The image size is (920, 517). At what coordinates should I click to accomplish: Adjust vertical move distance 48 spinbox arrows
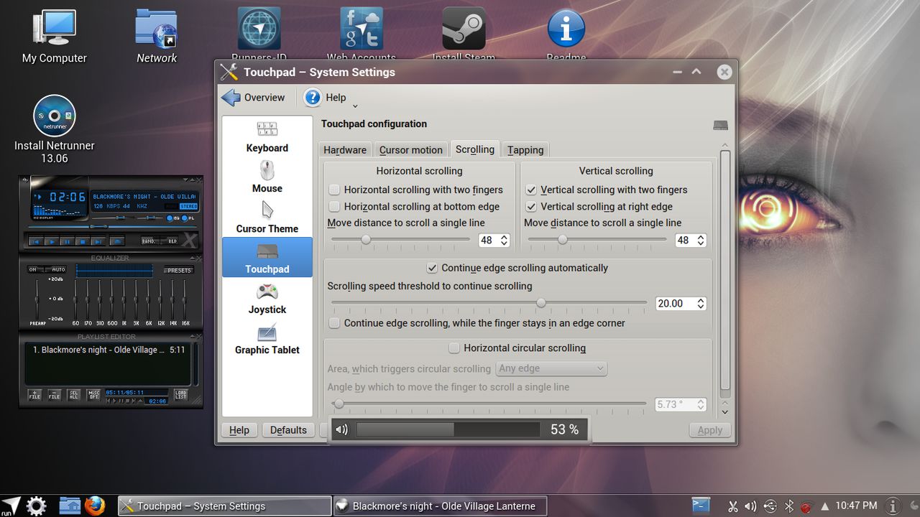coord(701,241)
